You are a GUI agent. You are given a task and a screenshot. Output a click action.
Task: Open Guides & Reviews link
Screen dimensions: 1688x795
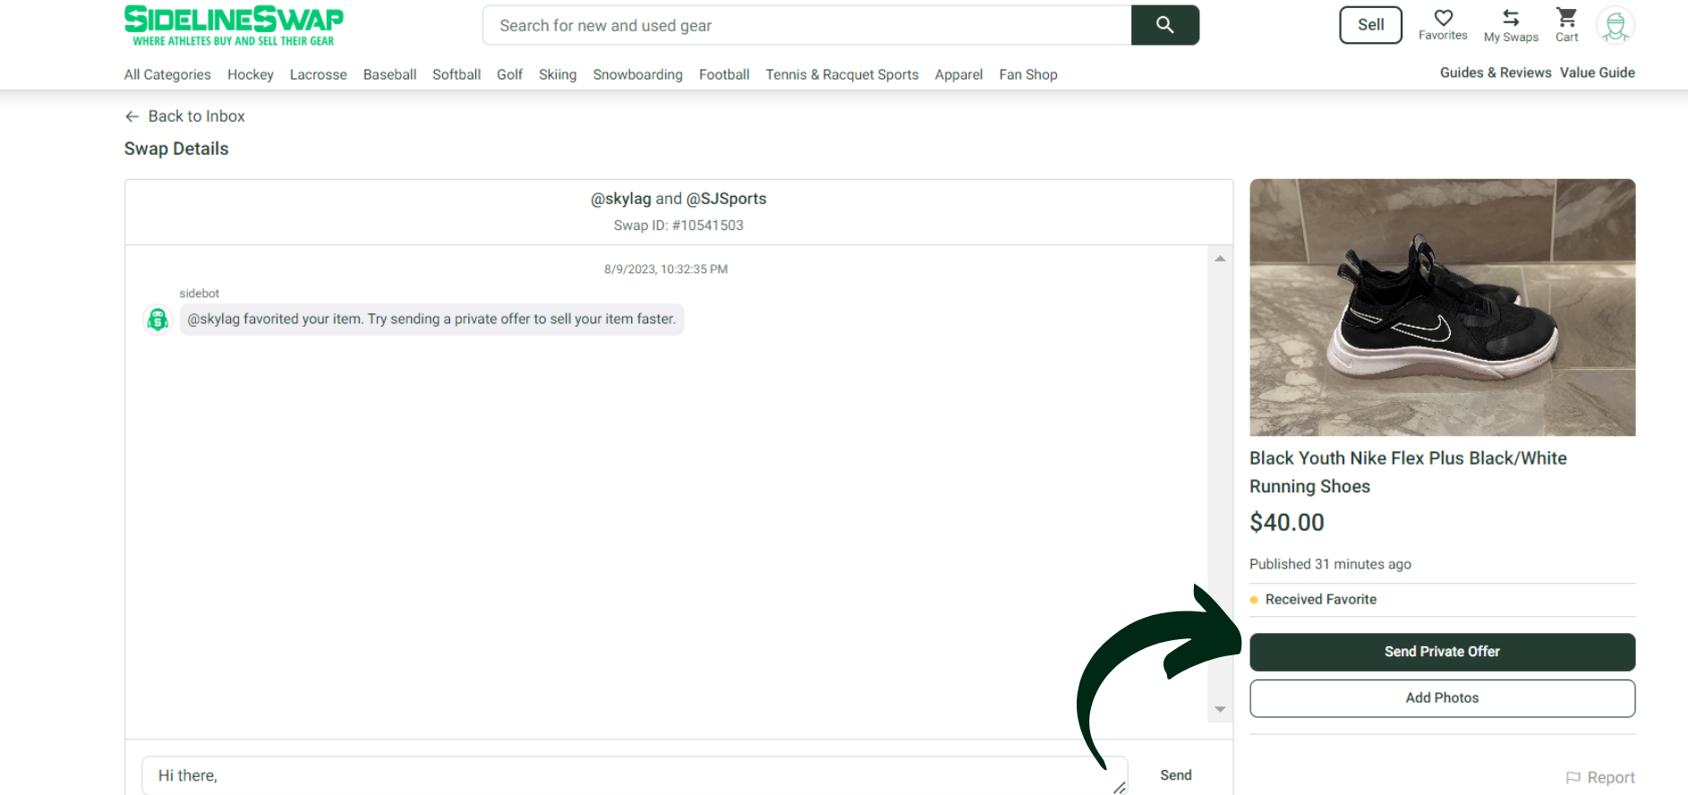[1496, 73]
